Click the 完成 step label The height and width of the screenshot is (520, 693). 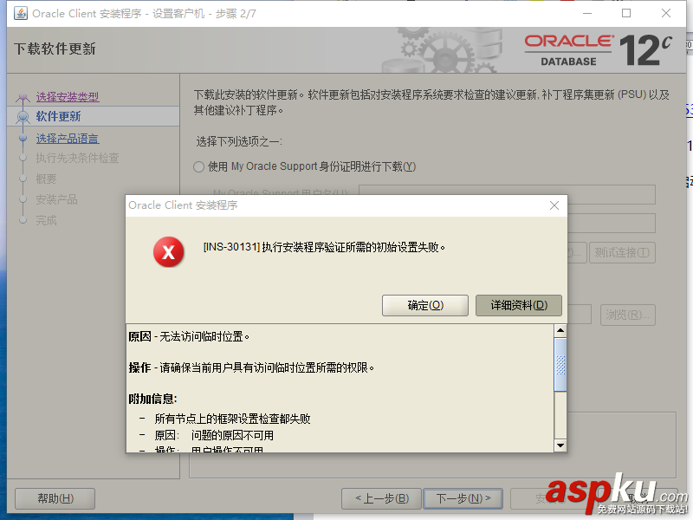click(46, 220)
